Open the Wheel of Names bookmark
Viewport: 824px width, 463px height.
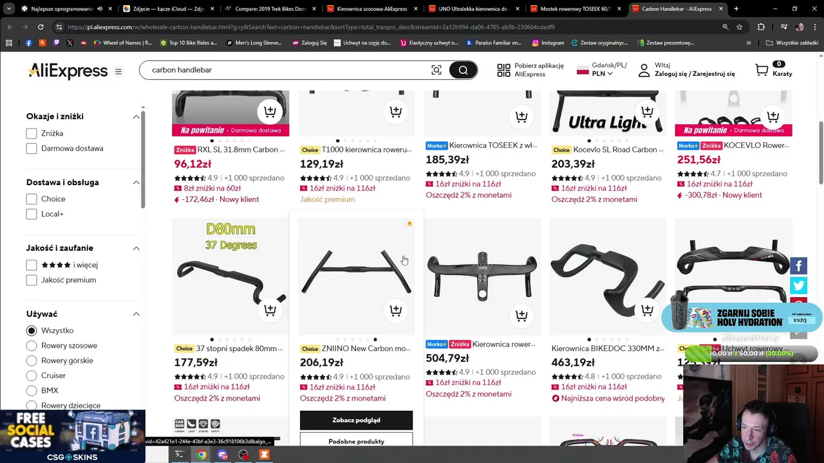[x=123, y=43]
